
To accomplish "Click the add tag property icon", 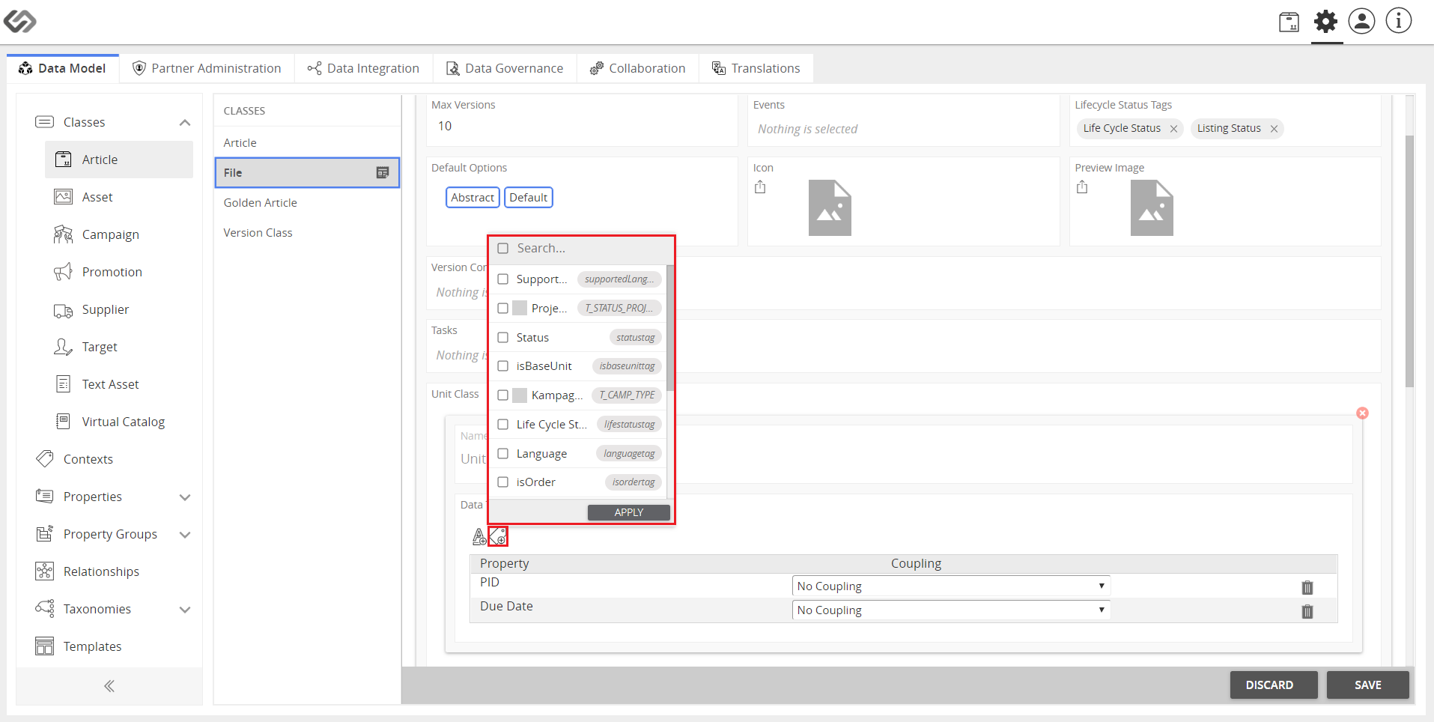I will 498,536.
